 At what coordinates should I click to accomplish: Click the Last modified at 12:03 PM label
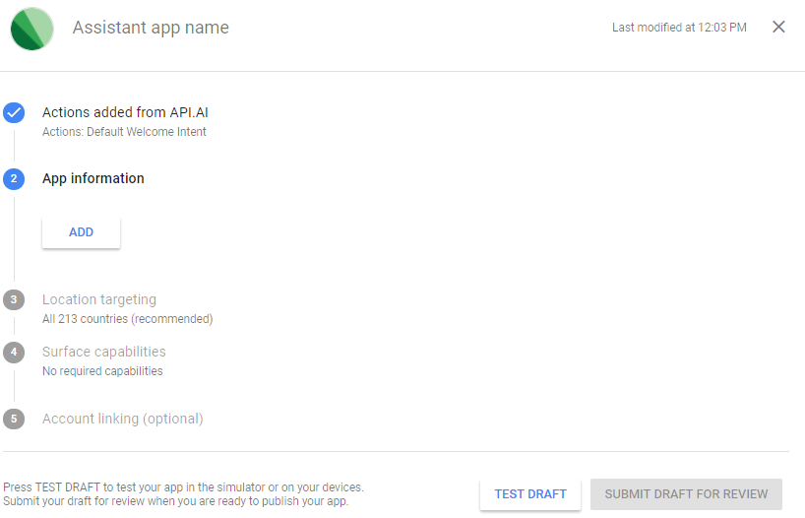pos(679,28)
